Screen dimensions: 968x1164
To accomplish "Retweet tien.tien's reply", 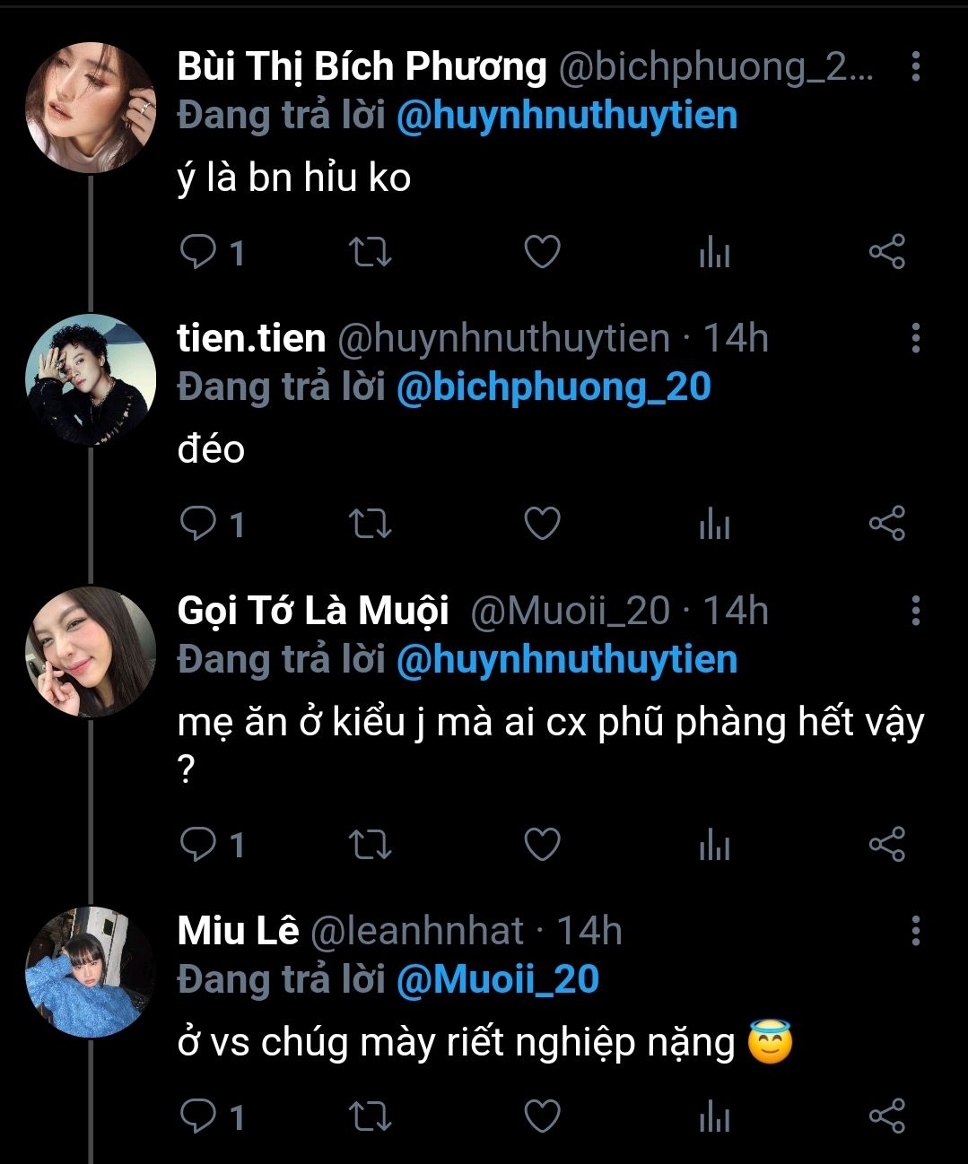I will pos(370,525).
